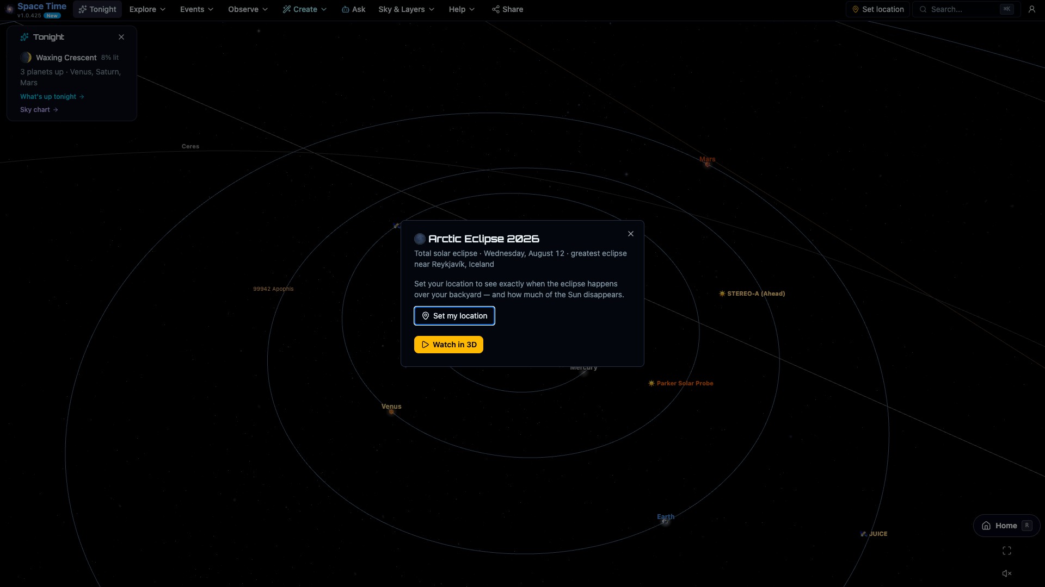Click the Venus planet marker
Screen dimensions: 1045x587
[391, 412]
